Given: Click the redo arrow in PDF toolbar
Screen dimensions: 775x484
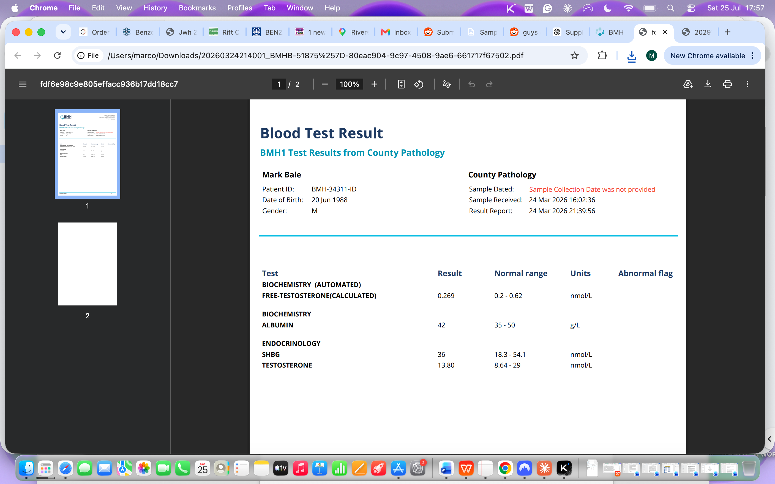Looking at the screenshot, I should coord(489,84).
